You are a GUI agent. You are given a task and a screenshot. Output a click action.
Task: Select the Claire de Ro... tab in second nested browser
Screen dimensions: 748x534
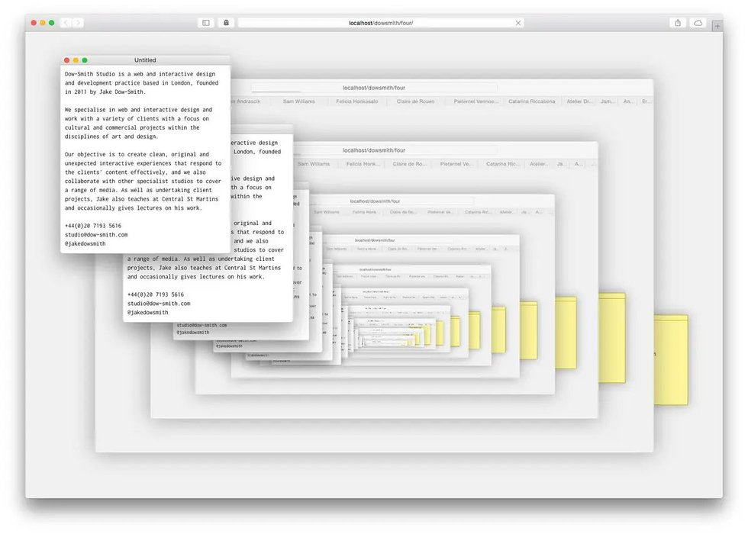[409, 163]
